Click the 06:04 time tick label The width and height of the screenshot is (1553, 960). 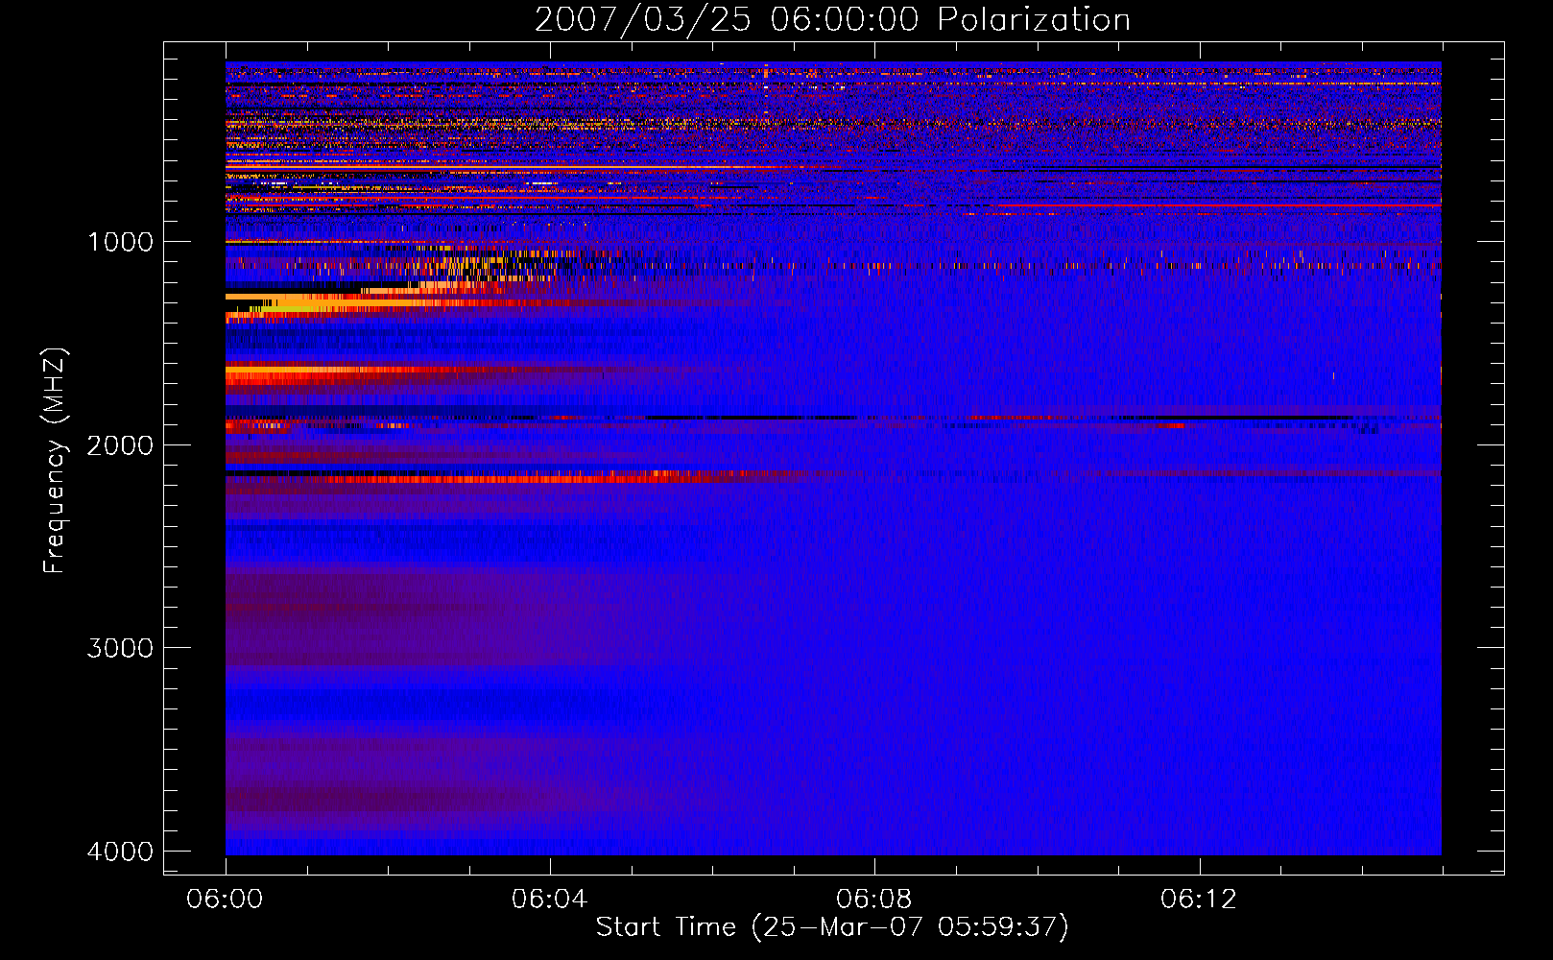coord(549,900)
